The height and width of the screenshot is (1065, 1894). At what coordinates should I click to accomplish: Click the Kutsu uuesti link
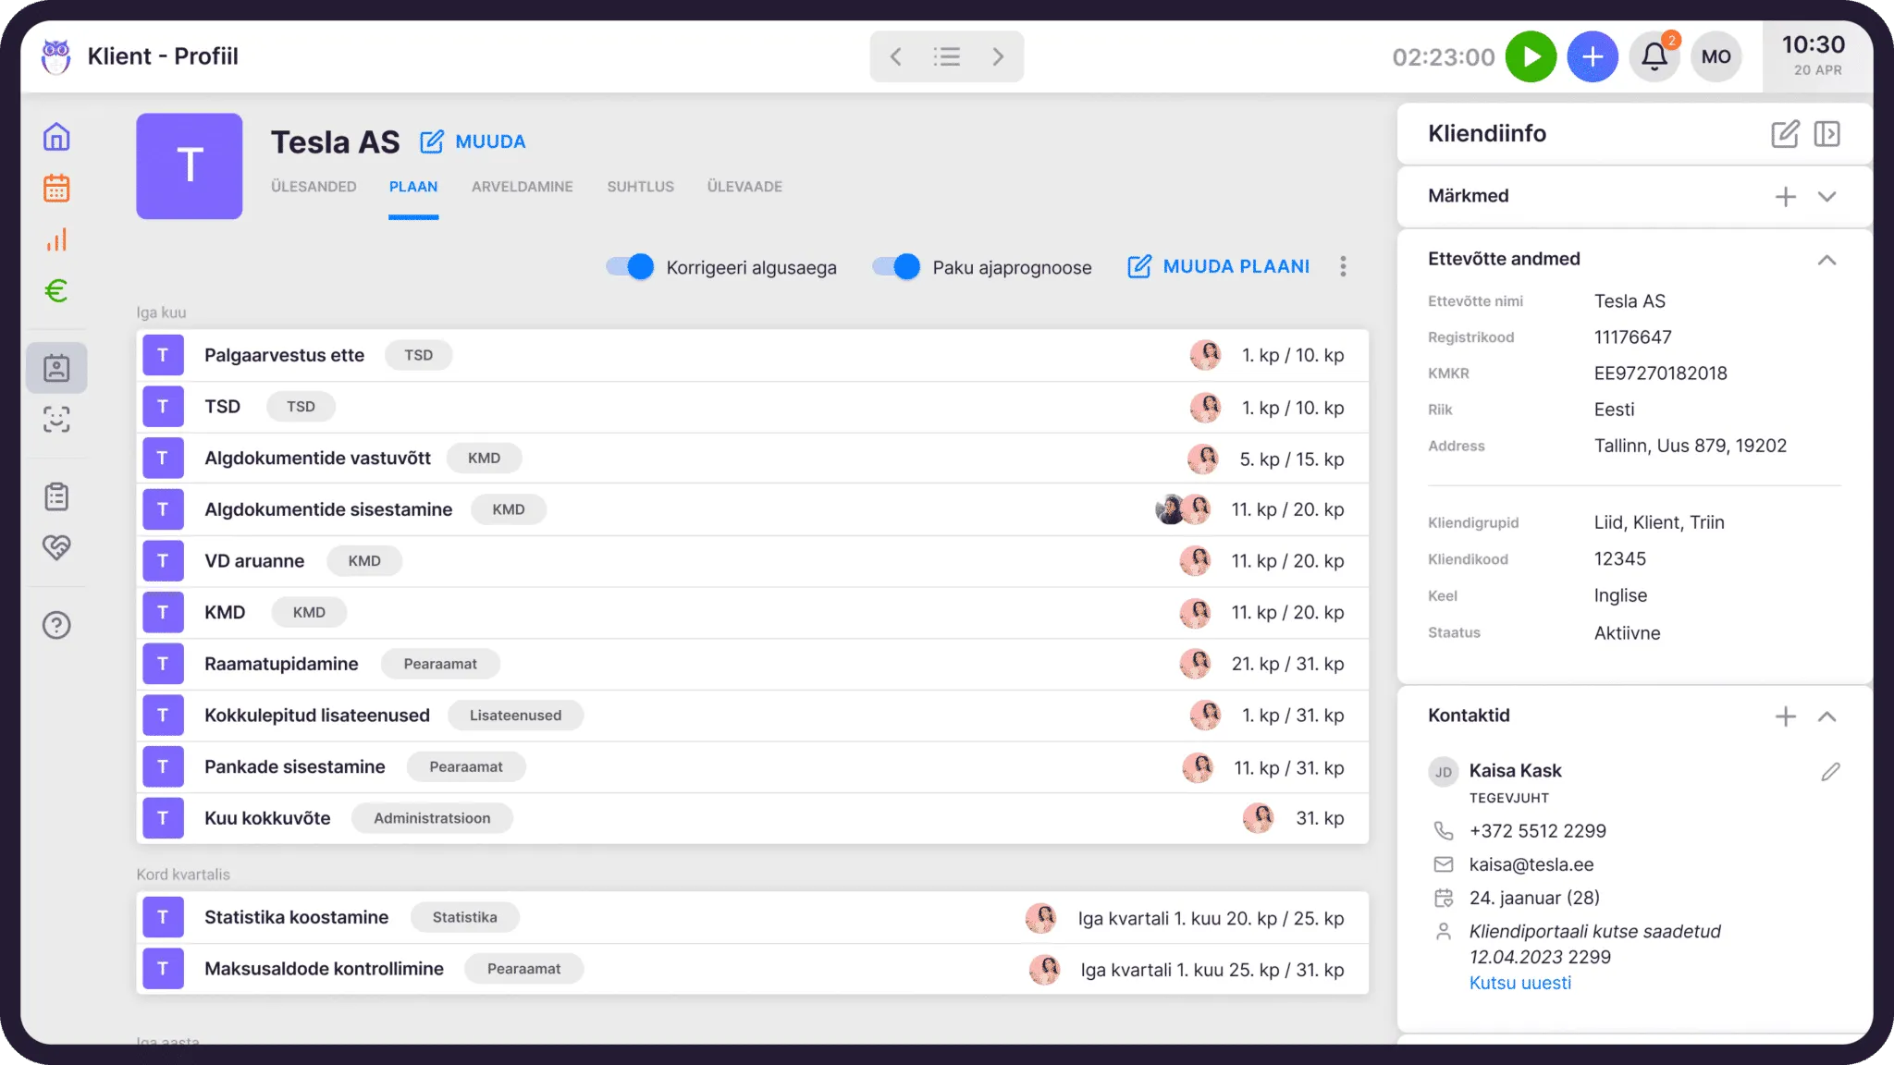coord(1520,984)
